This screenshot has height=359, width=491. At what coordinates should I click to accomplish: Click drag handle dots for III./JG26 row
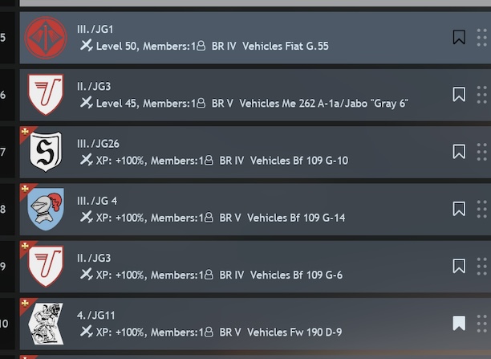coord(482,152)
